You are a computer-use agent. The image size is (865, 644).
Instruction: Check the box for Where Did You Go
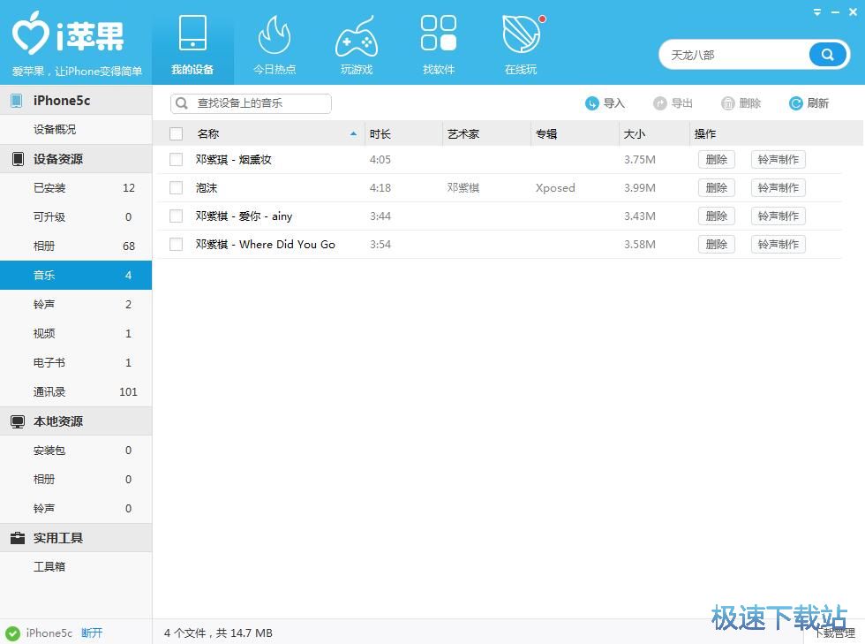176,244
